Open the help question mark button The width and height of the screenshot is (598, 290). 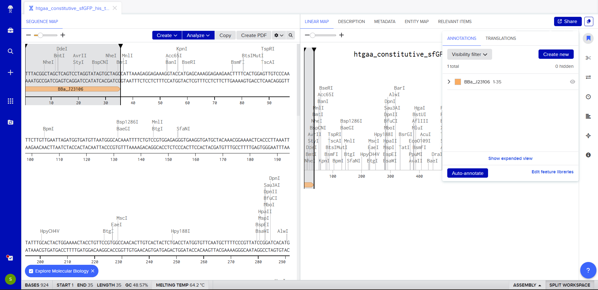(588, 270)
